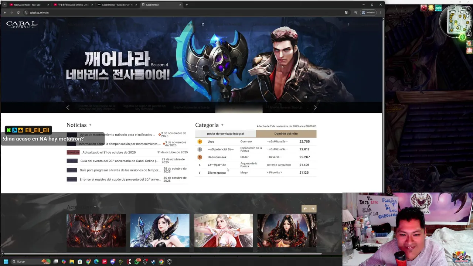The height and width of the screenshot is (266, 473).
Task: Click gallery left arrow button
Action: coord(305,209)
